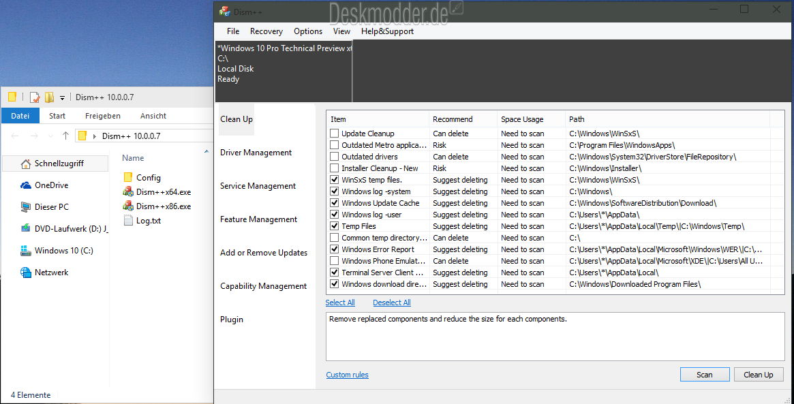Open the Recovery menu

click(266, 31)
